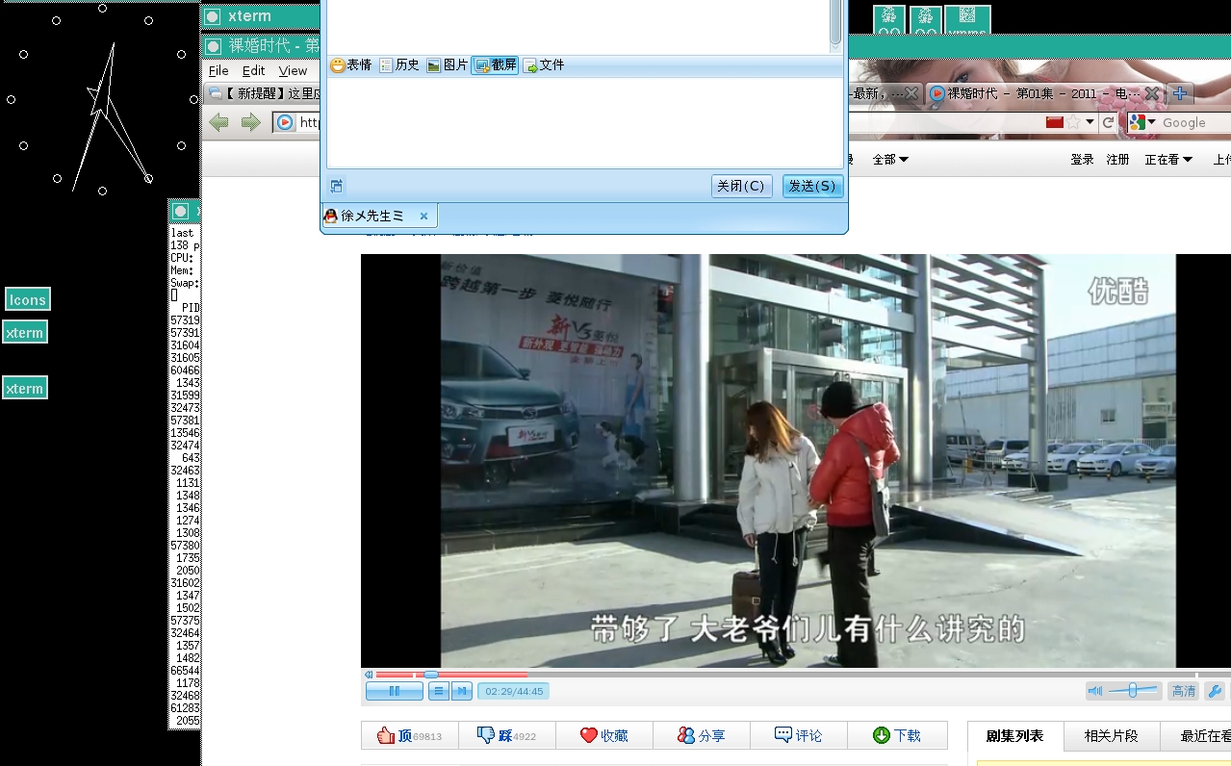This screenshot has height=766, width=1231.
Task: Click the 关闭(C) button in QQ chat
Action: click(x=741, y=186)
